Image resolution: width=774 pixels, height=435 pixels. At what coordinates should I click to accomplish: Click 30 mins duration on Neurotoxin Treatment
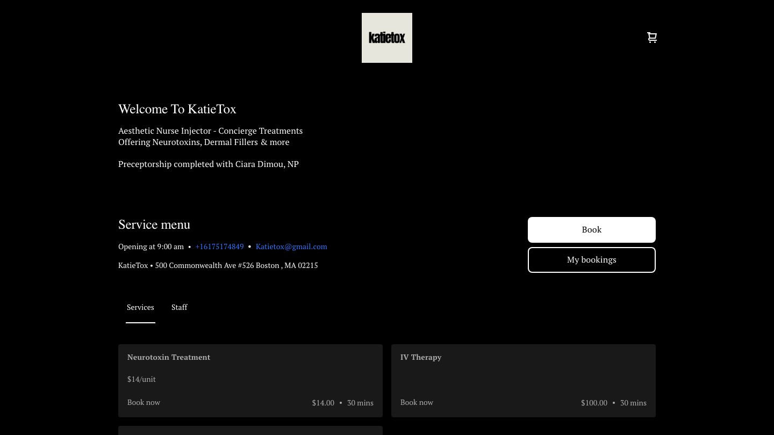(x=360, y=403)
